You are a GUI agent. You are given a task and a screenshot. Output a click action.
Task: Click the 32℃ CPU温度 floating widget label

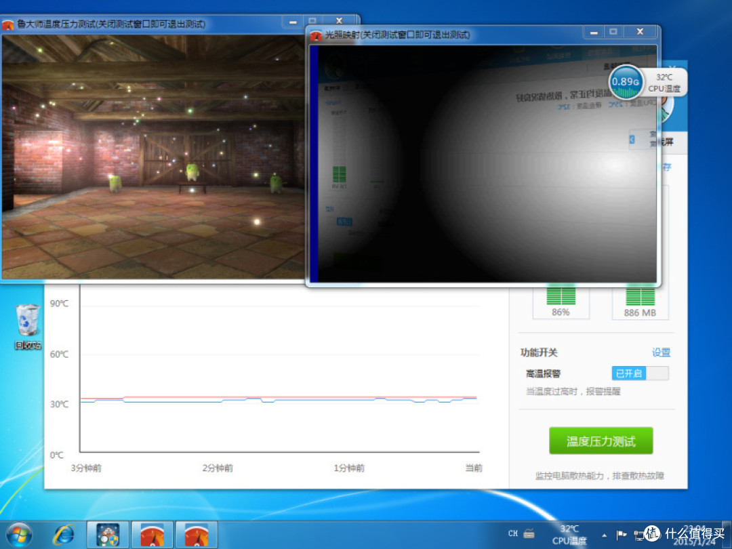coord(664,83)
